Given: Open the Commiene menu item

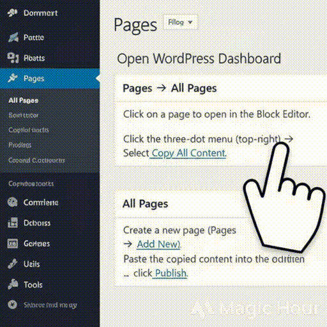Looking at the screenshot, I should click(x=50, y=202).
